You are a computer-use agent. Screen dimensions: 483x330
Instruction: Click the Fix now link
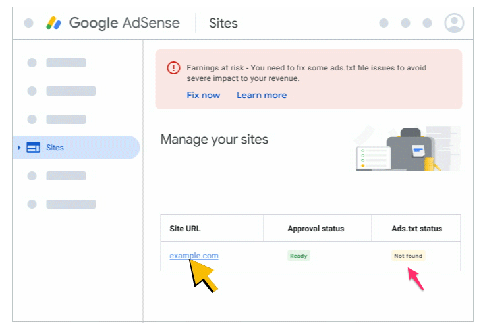(x=203, y=95)
